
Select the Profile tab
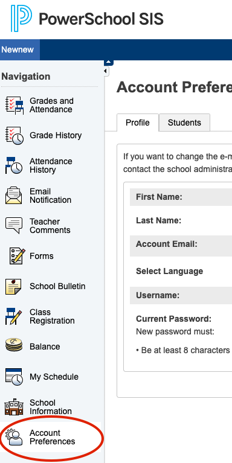(x=138, y=123)
